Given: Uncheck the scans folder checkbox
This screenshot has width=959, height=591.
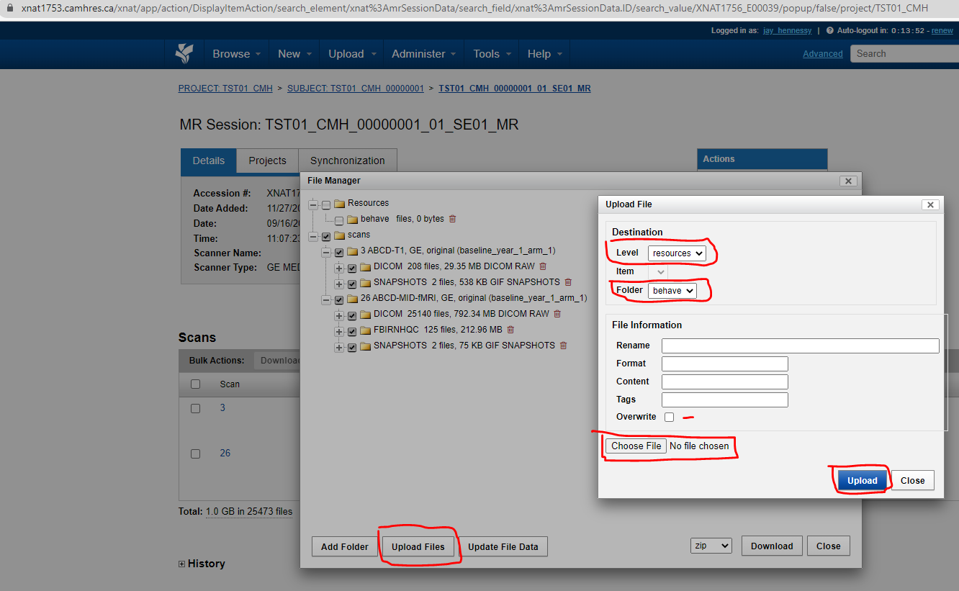Looking at the screenshot, I should (x=326, y=235).
